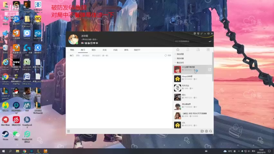This screenshot has height=154, width=274.
Task: Open League of Legends desktop shortcut
Action: pos(5,93)
